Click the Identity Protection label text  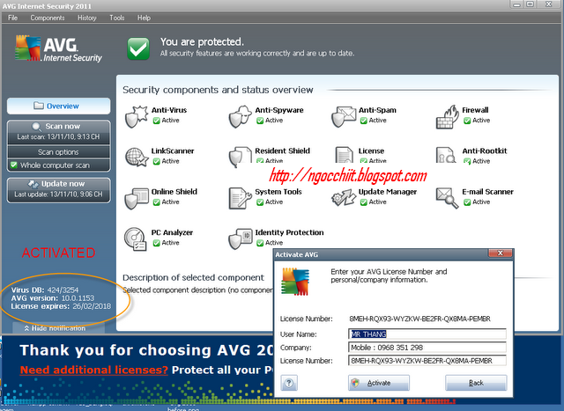click(x=289, y=233)
